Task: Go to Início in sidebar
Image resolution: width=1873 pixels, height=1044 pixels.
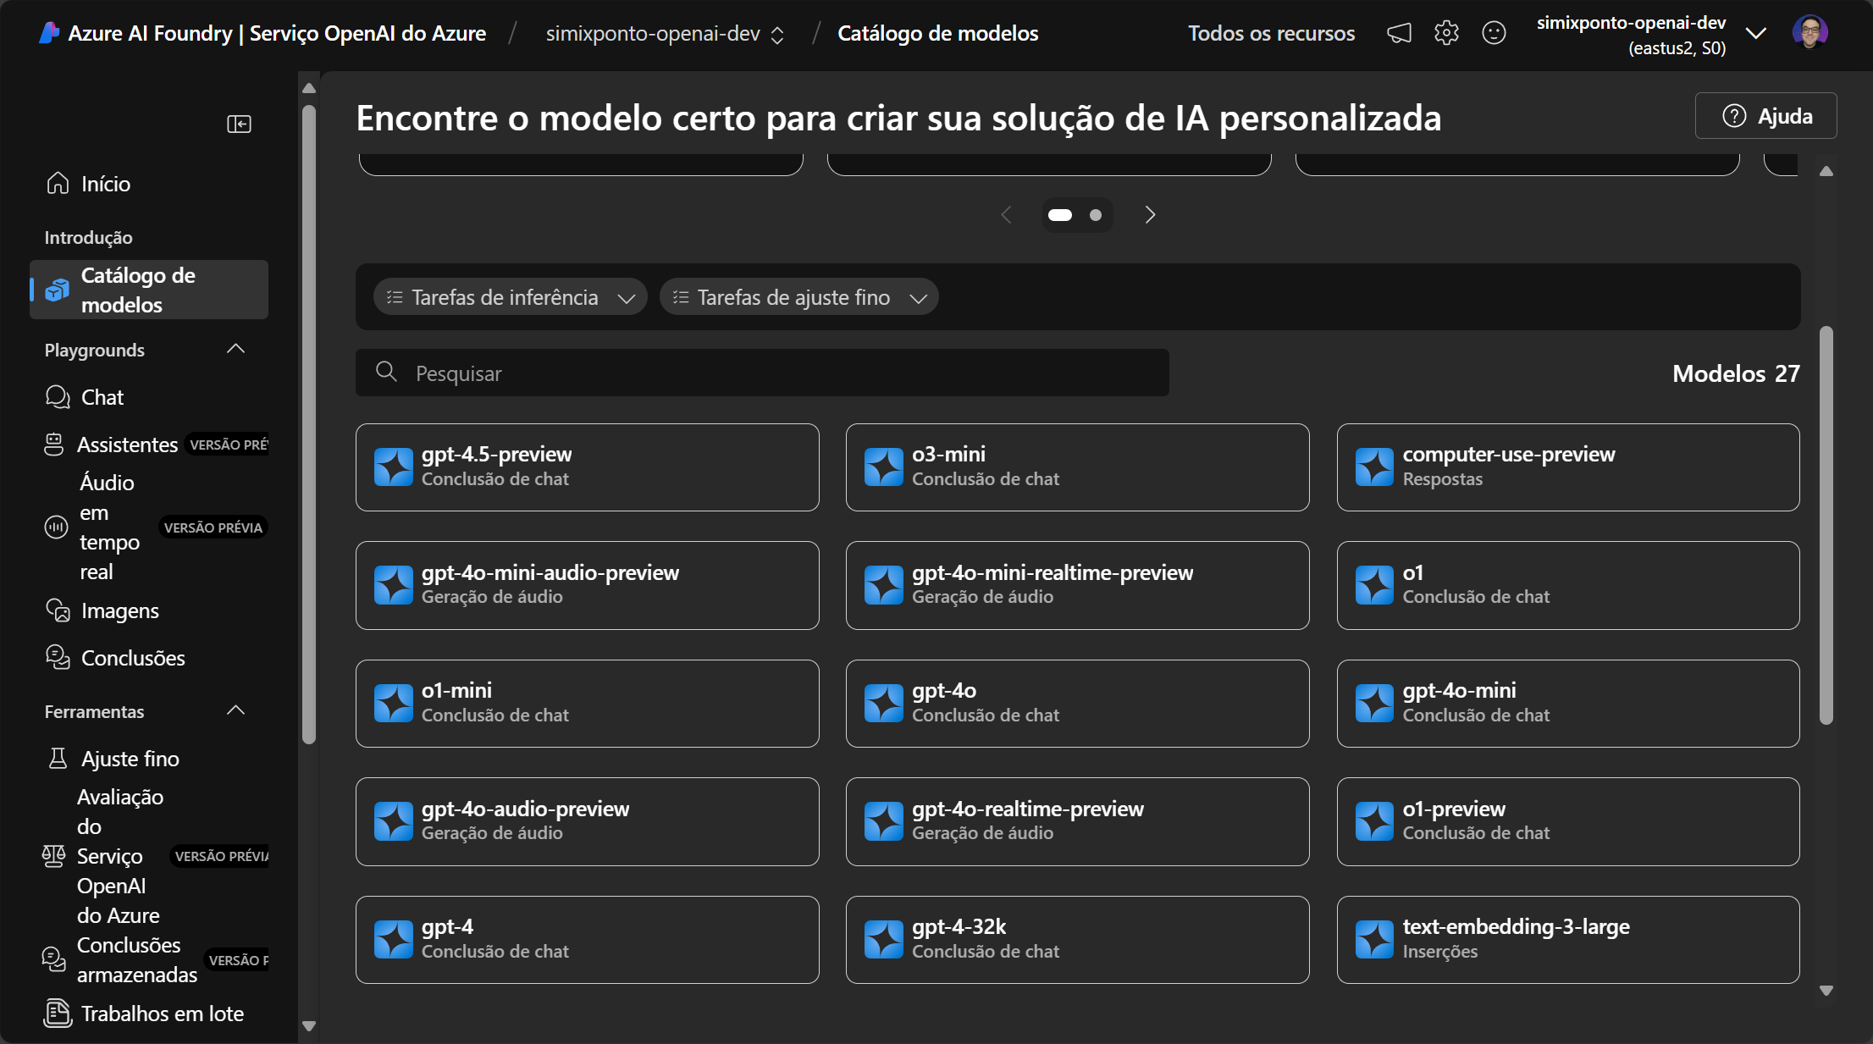Action: [105, 184]
